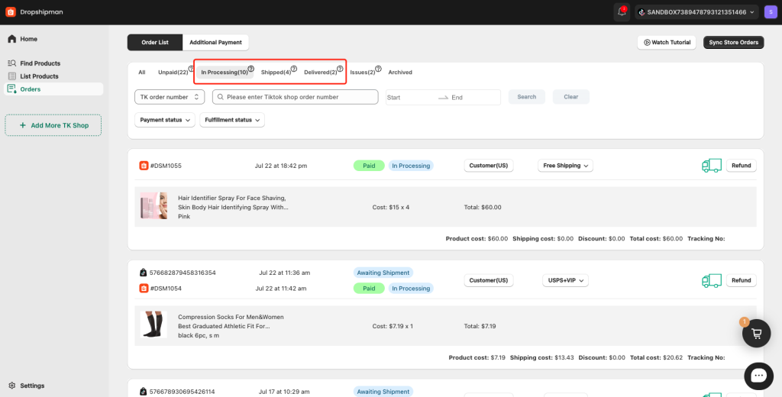782x397 pixels.
Task: Click Dropshipman icon beside #DSM1055
Action: (x=144, y=166)
